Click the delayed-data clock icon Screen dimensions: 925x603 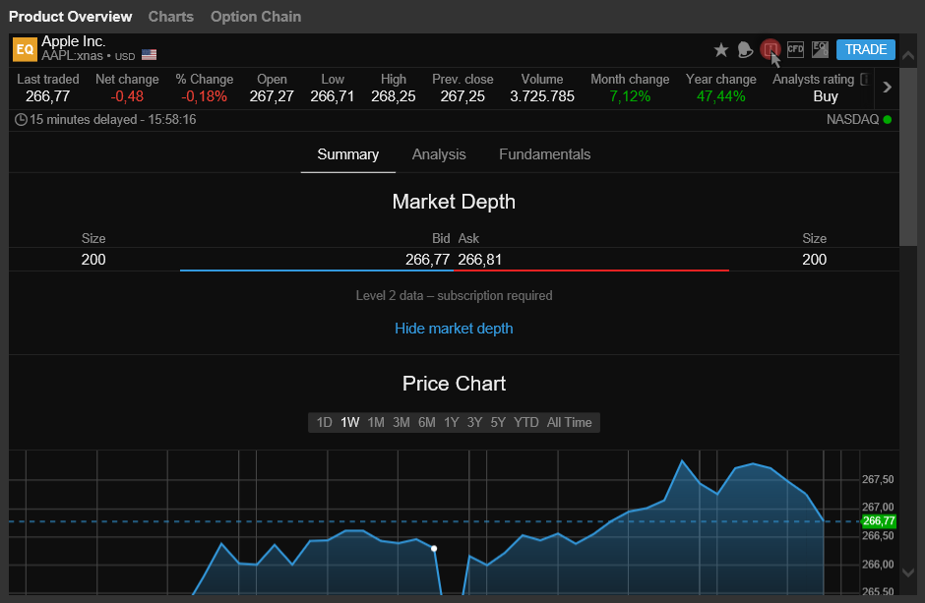(21, 120)
